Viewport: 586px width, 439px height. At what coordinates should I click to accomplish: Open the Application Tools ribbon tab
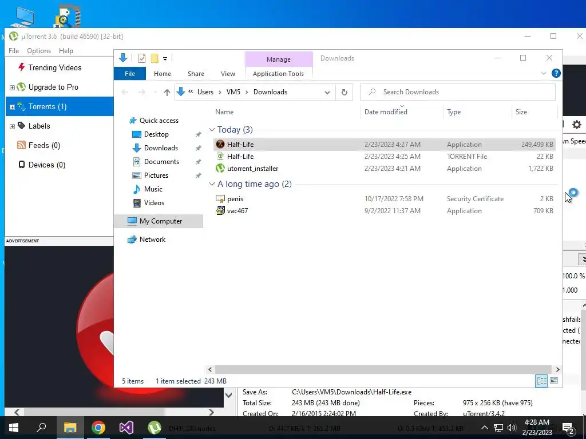278,74
